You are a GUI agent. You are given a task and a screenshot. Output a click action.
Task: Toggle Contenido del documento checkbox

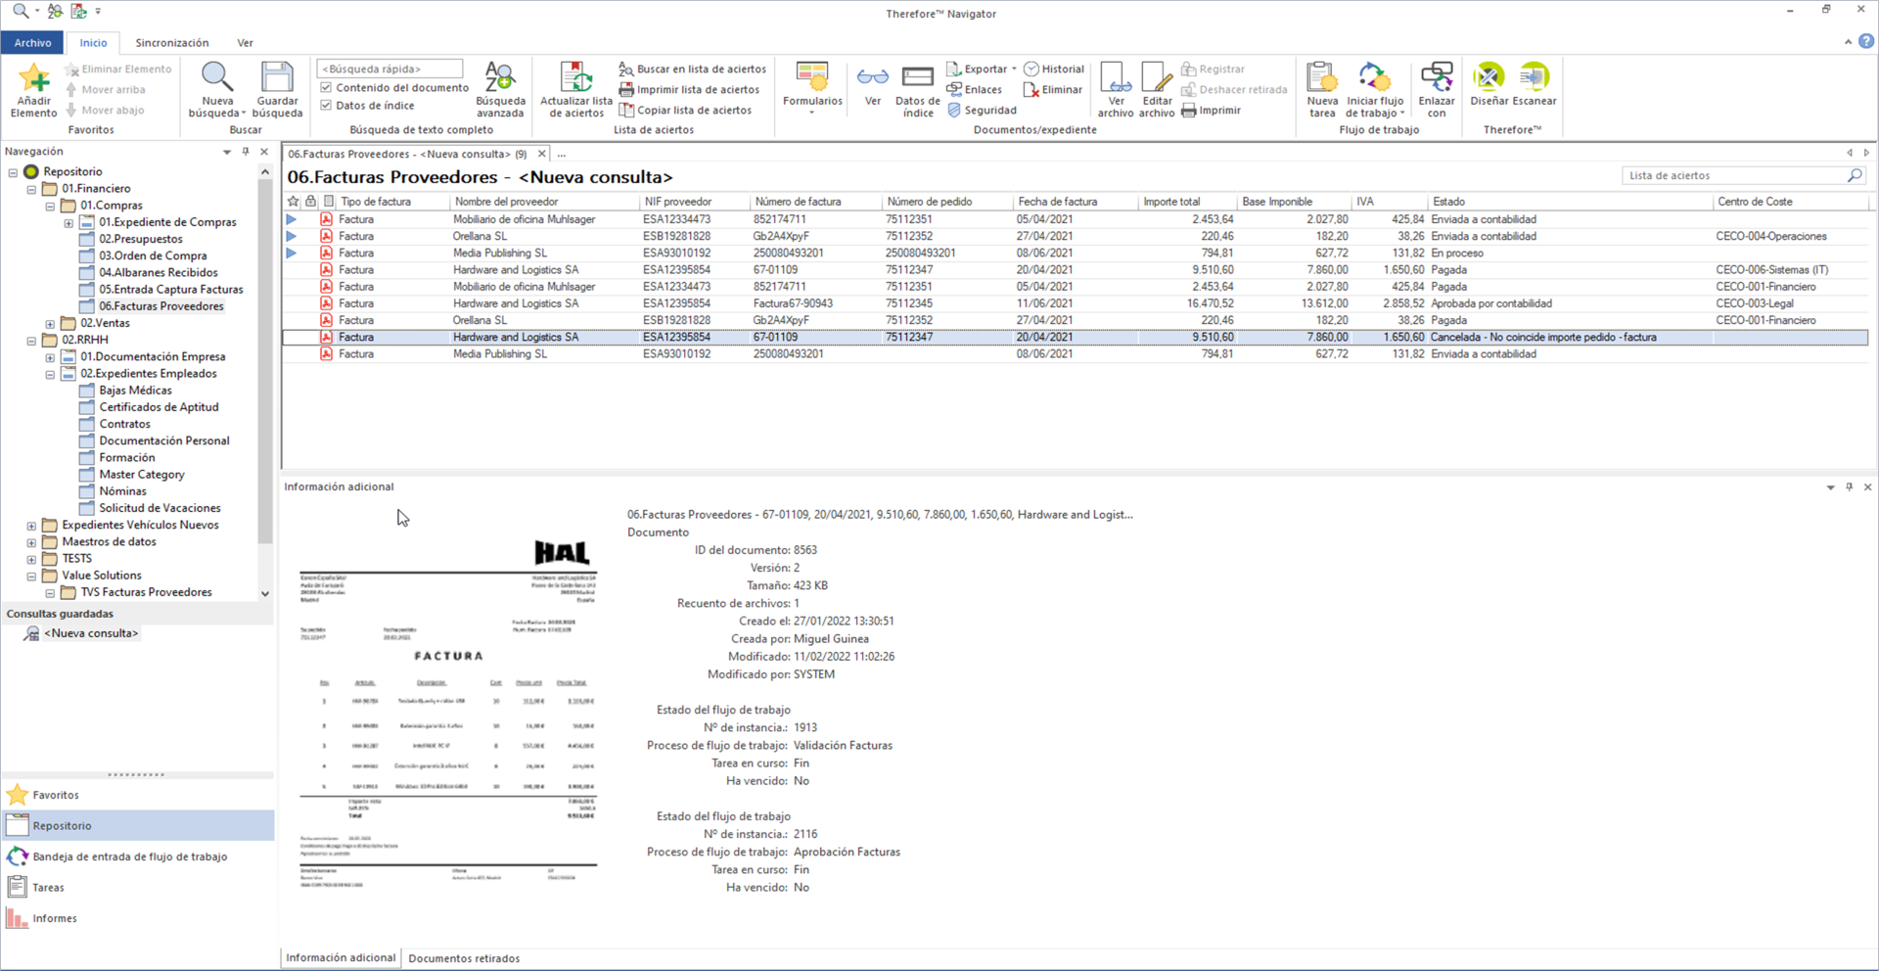click(327, 88)
